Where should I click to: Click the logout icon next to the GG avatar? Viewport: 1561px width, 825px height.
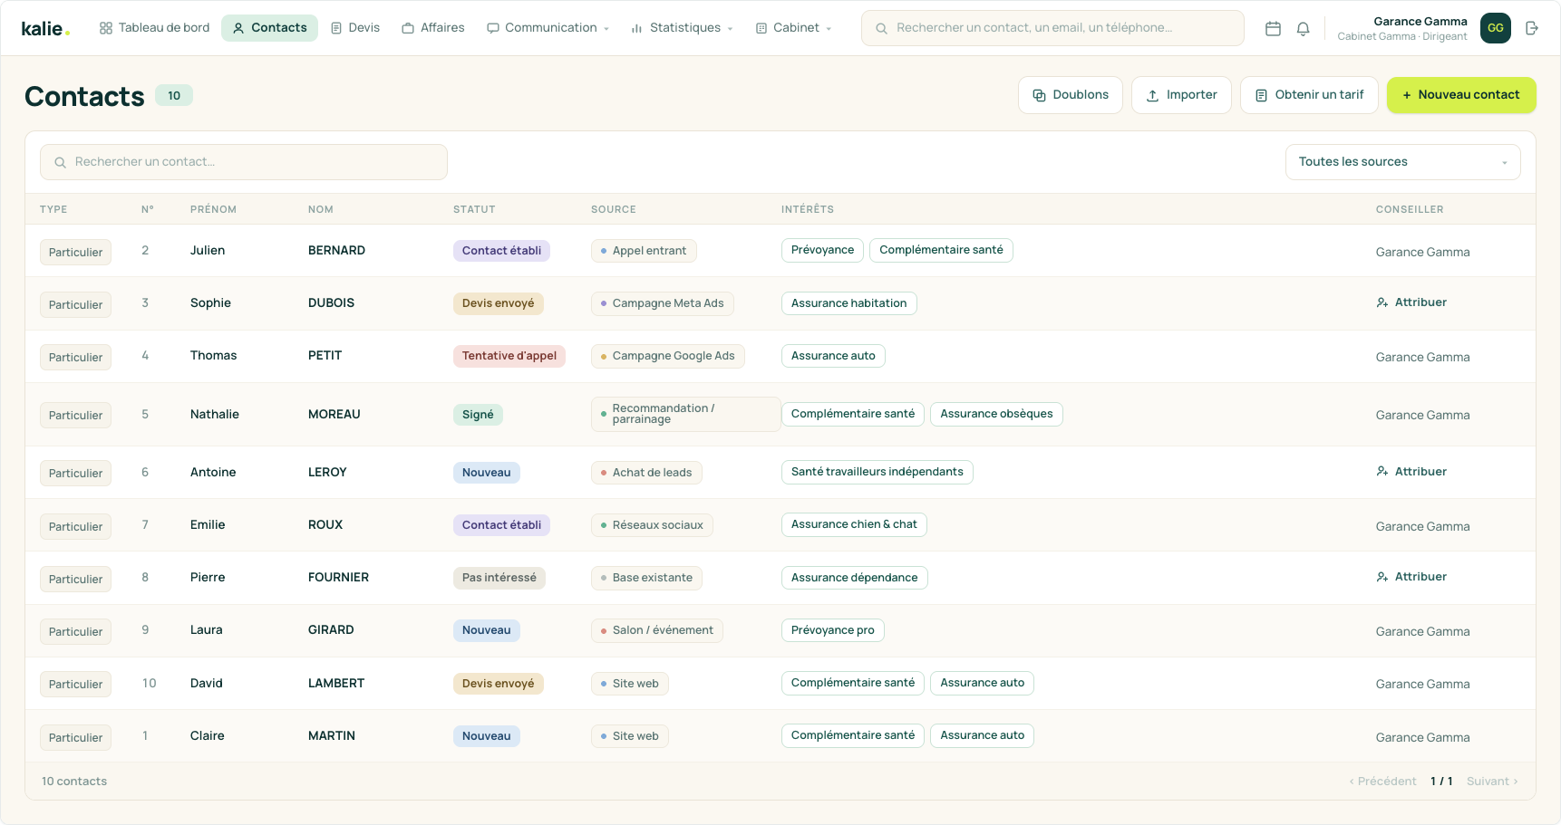click(x=1532, y=28)
